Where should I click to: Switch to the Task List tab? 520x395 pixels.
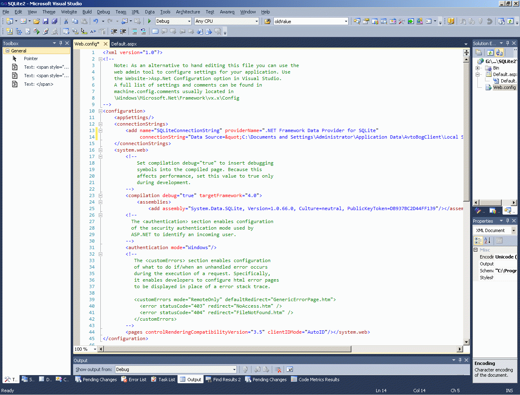(x=163, y=380)
